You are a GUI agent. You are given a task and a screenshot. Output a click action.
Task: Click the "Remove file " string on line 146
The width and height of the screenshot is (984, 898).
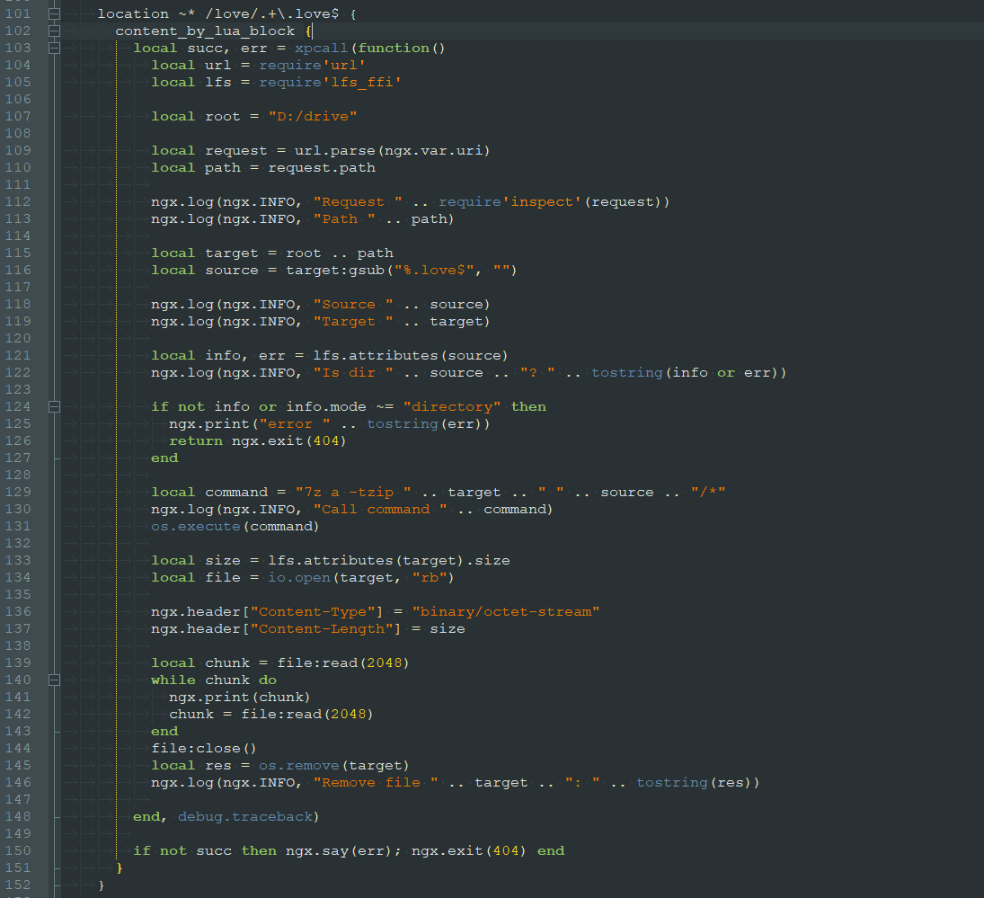[376, 783]
